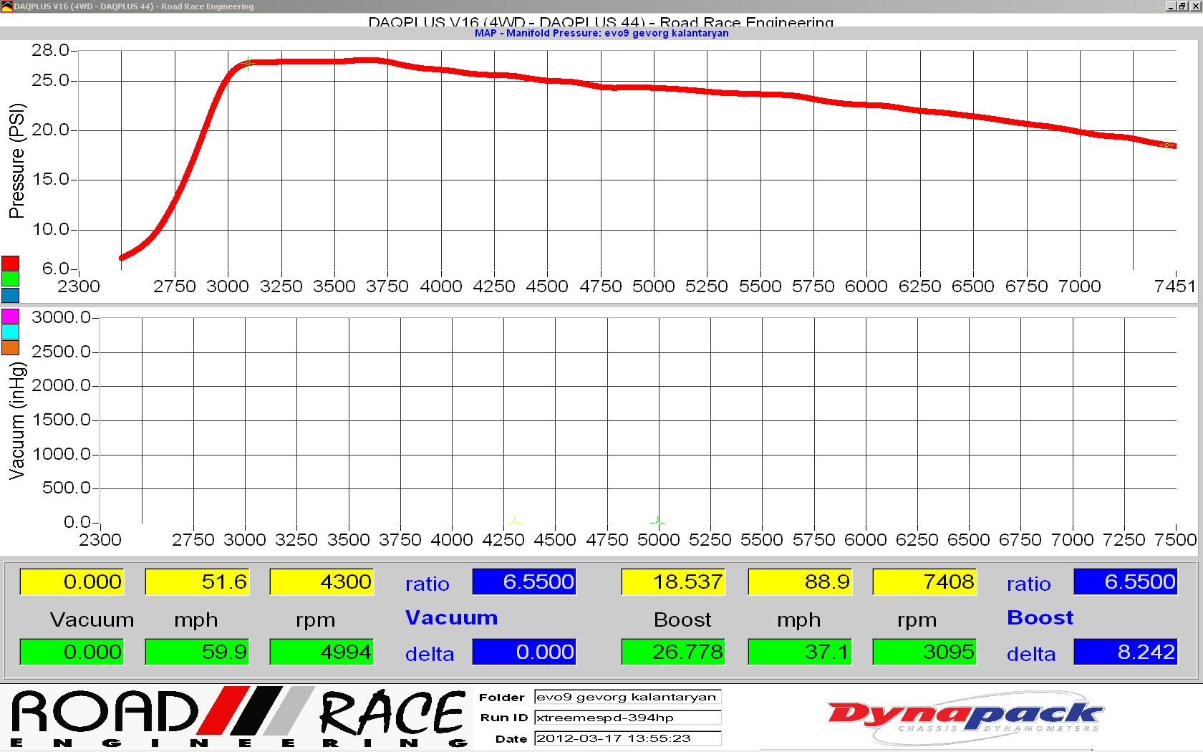Click the yellow Boost value 18.537

673,582
